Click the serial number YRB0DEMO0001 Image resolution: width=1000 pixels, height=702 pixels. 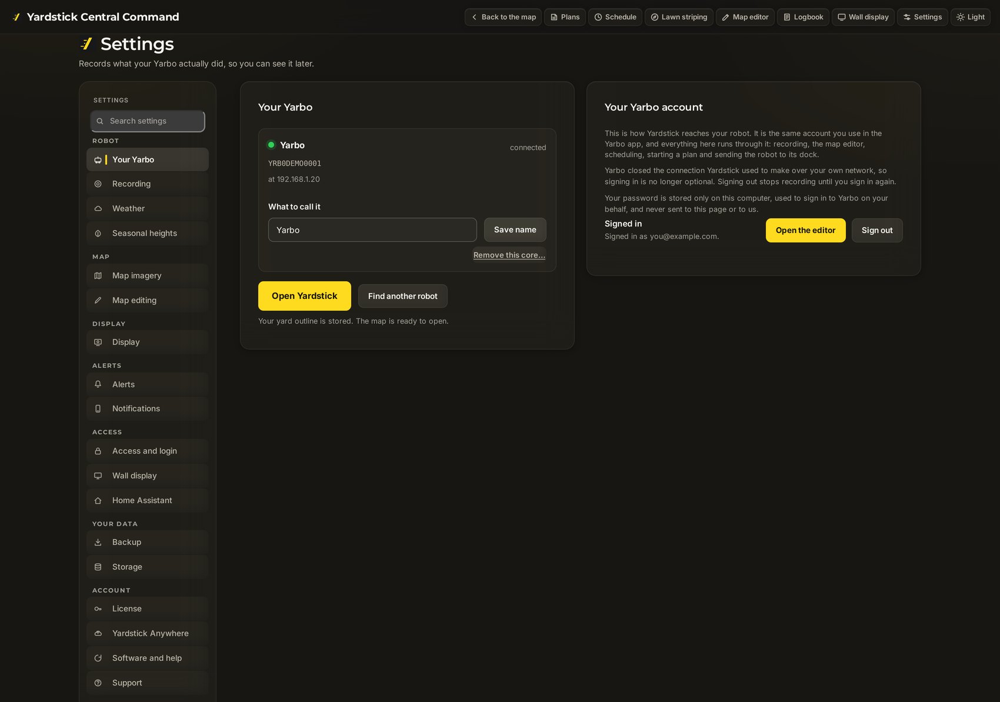click(295, 164)
